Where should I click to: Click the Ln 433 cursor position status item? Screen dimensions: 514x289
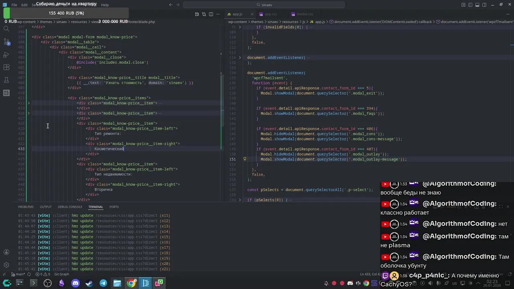pos(370,274)
